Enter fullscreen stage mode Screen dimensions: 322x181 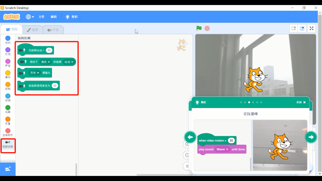click(311, 28)
